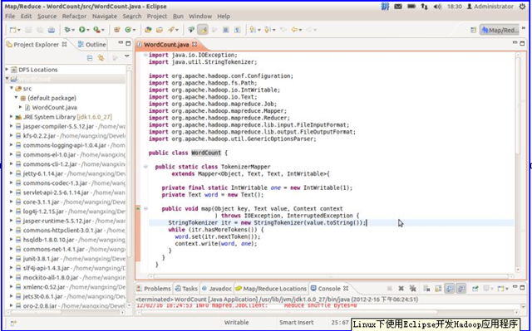The image size is (532, 331).
Task: Click the External Tools run icon
Action: tap(96, 30)
